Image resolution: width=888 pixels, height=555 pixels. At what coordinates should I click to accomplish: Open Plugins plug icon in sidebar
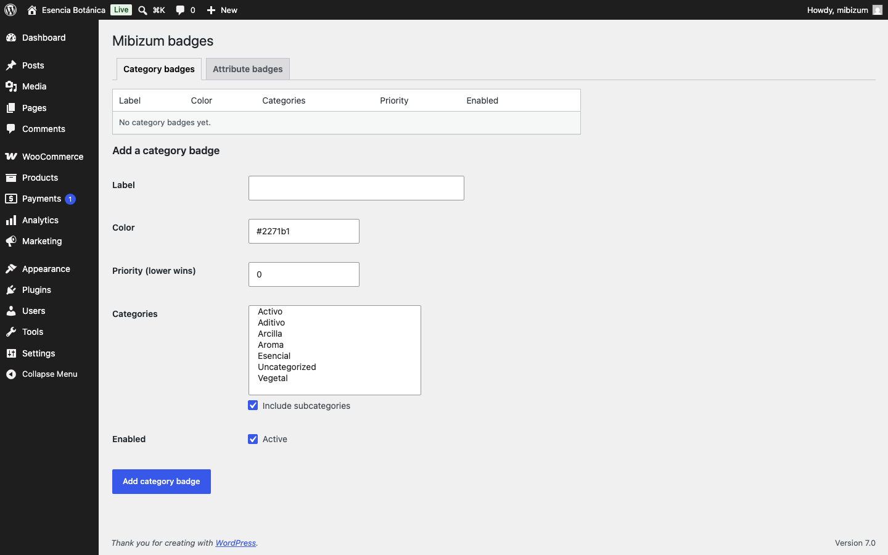[11, 290]
